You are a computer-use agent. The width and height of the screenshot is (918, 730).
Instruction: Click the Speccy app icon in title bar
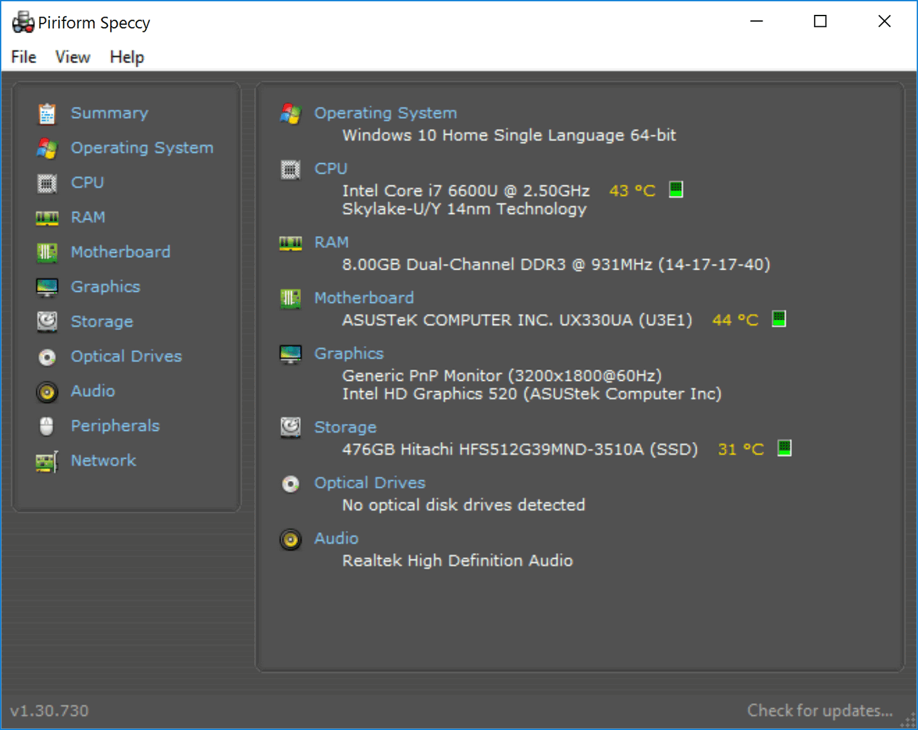(23, 22)
